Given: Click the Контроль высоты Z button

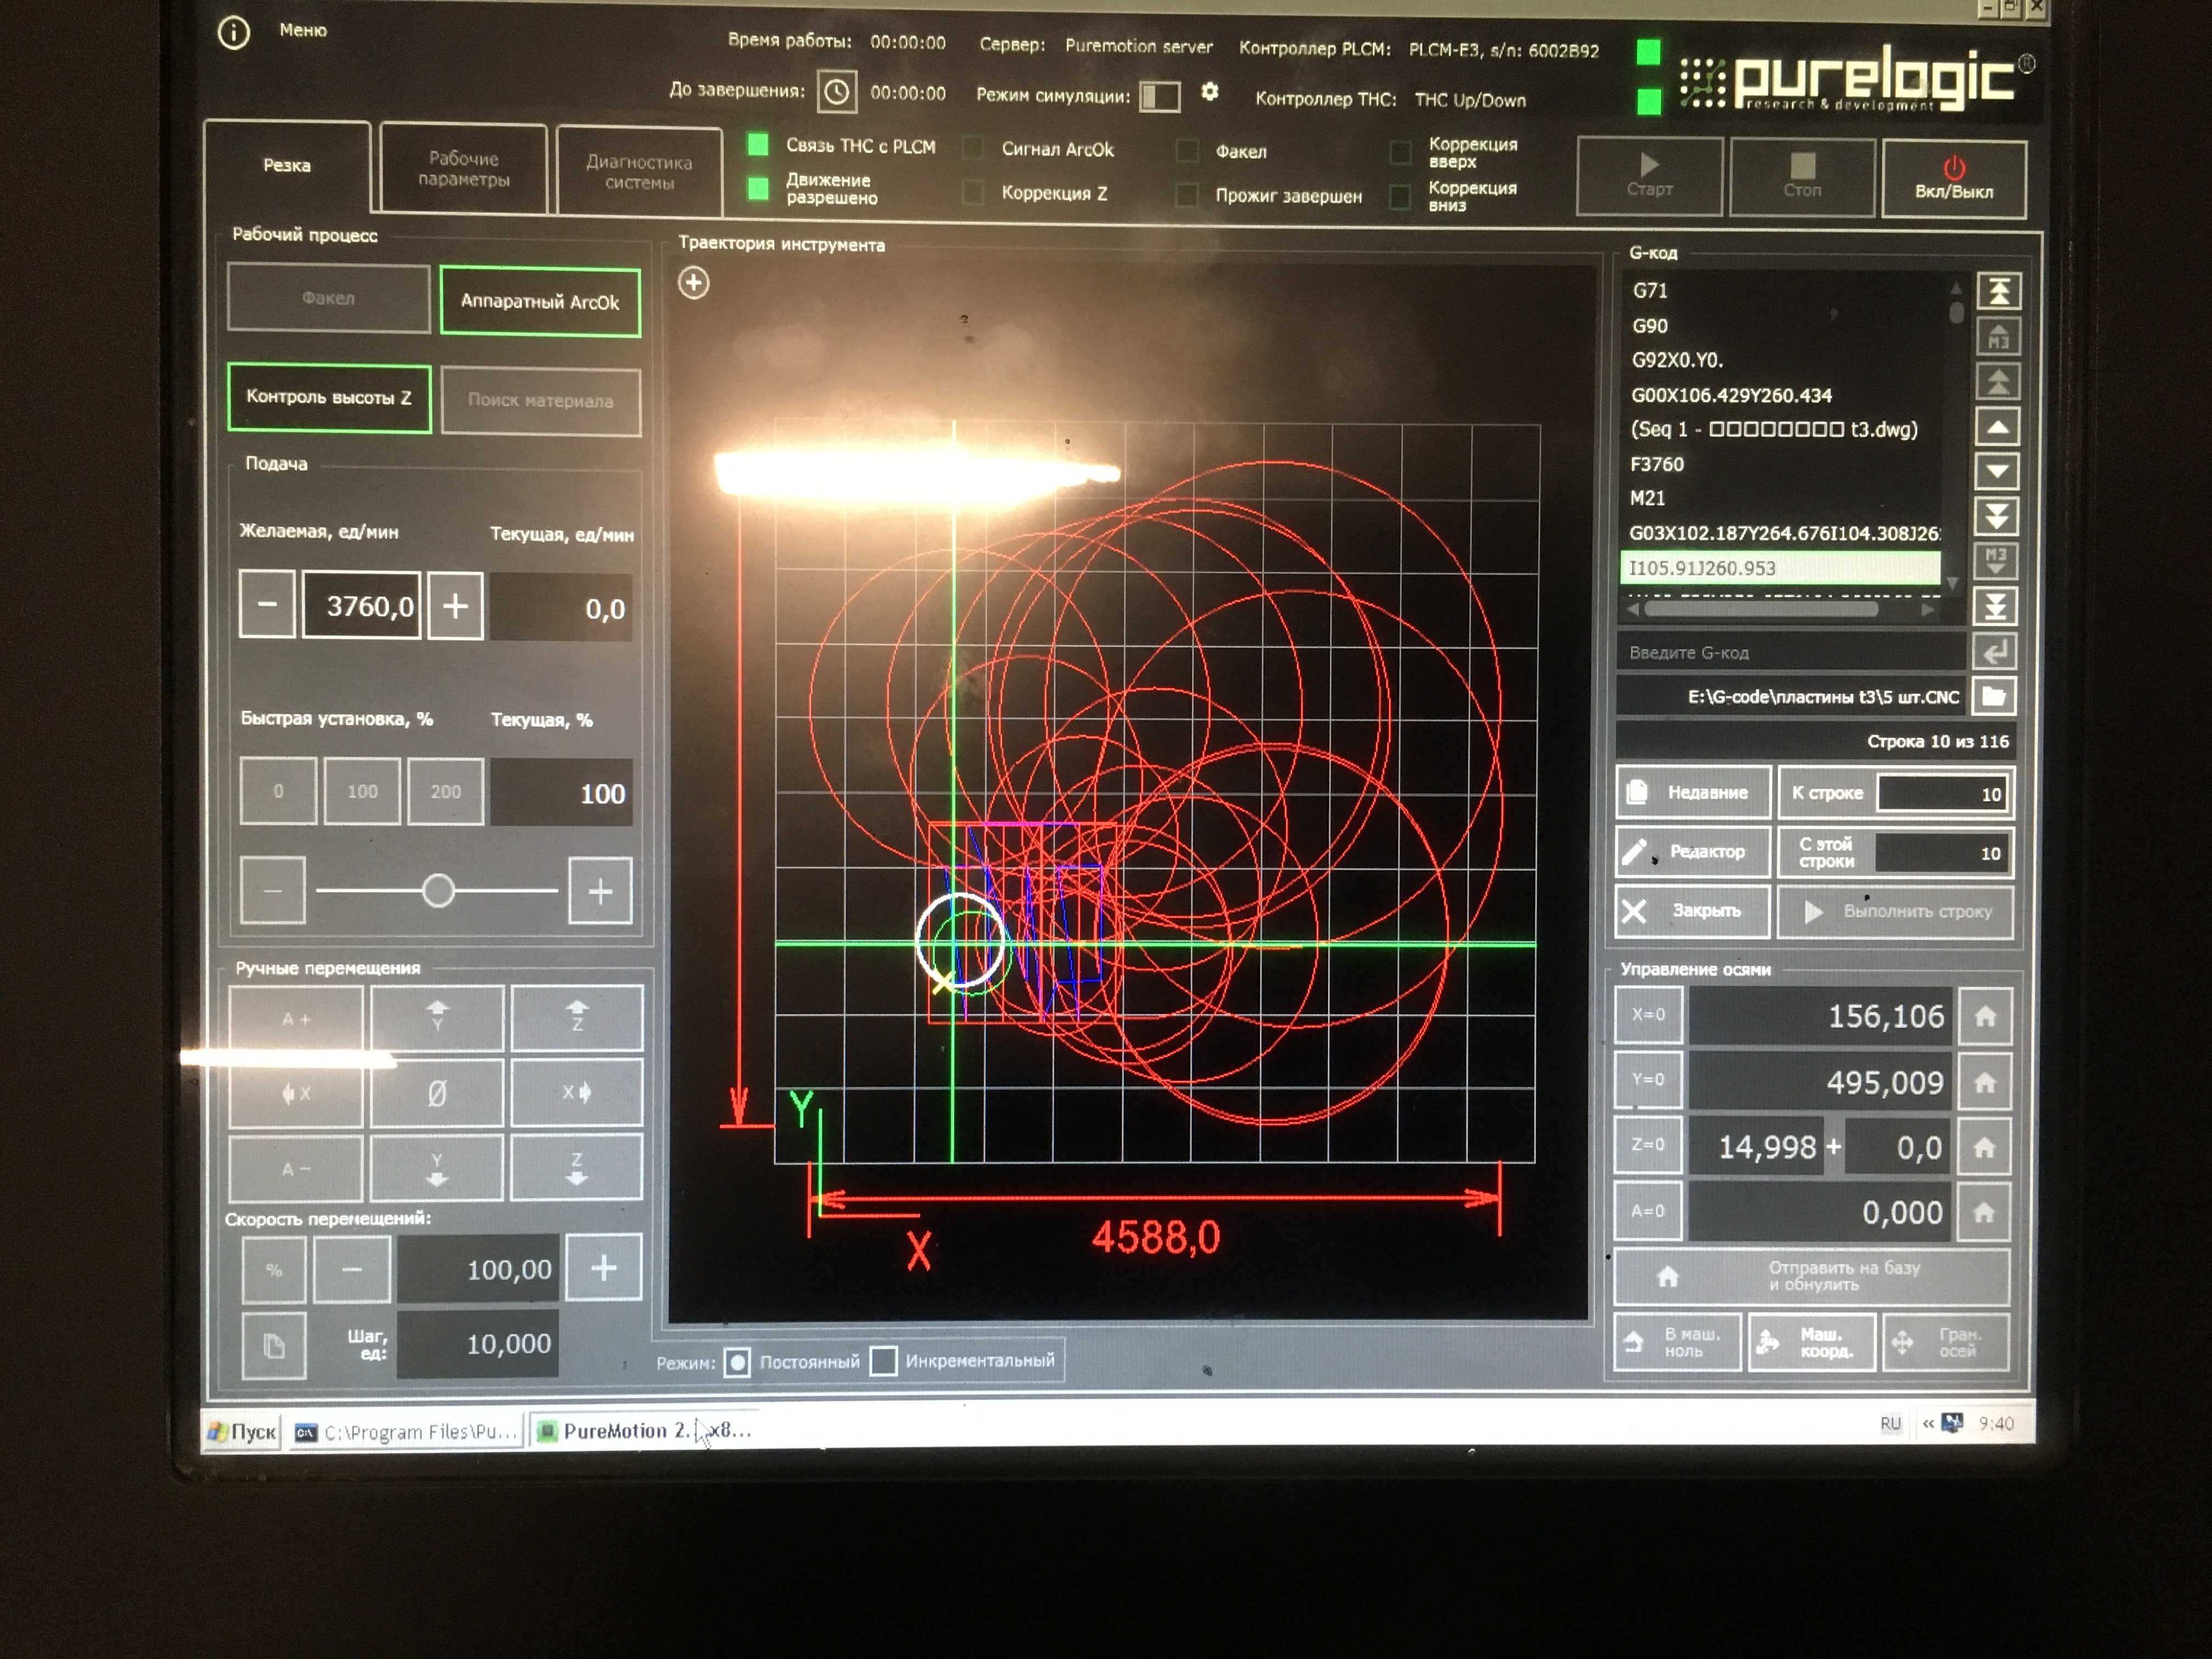Looking at the screenshot, I should (x=329, y=397).
